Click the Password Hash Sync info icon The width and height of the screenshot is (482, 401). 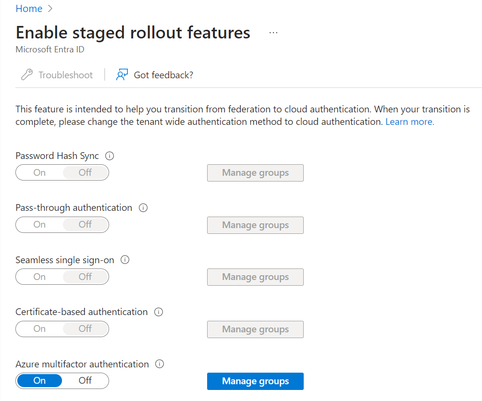pyautogui.click(x=110, y=156)
